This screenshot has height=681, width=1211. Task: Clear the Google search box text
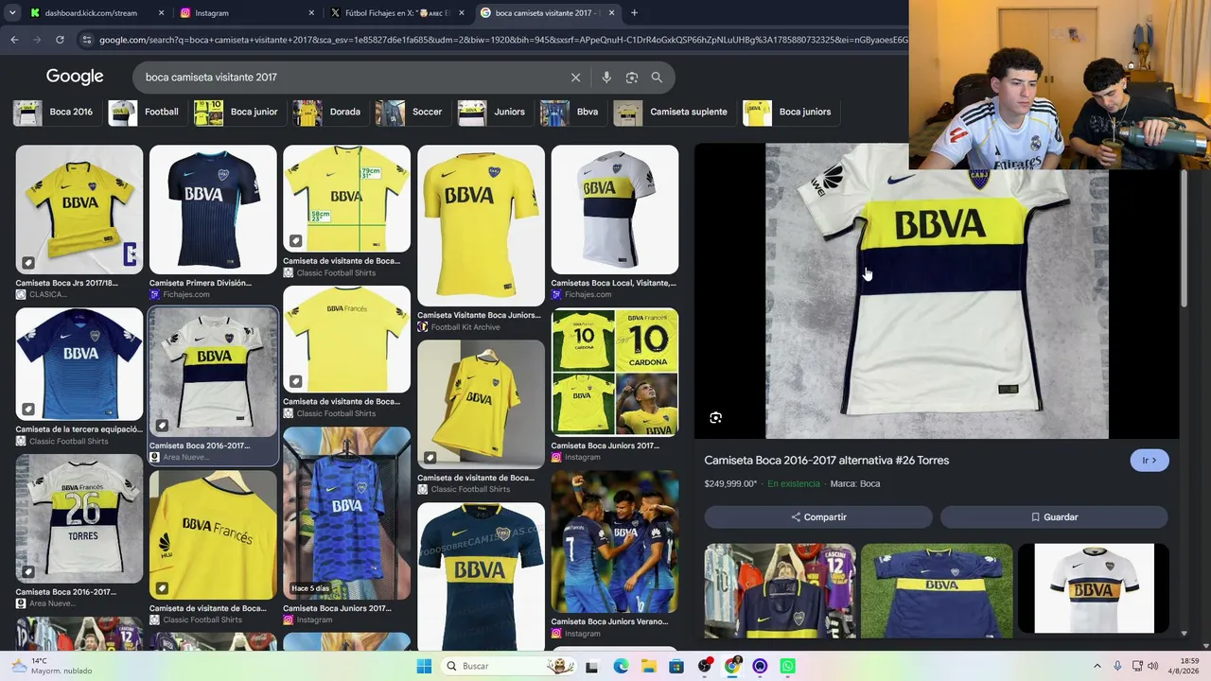tap(575, 78)
